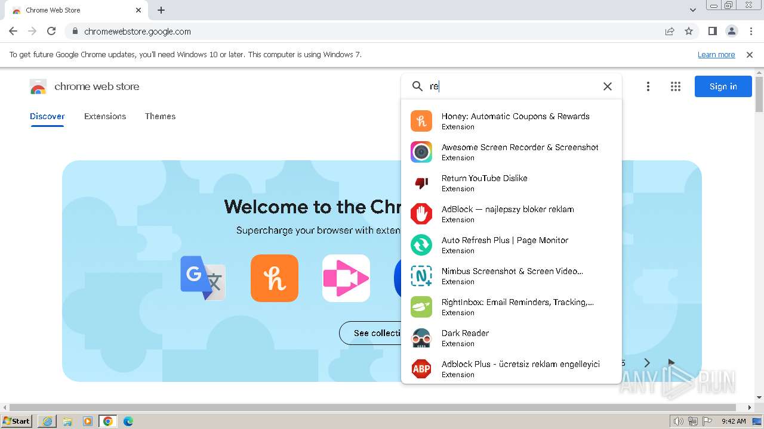Expand the tab search dropdown
Image resolution: width=764 pixels, height=429 pixels.
tap(693, 10)
